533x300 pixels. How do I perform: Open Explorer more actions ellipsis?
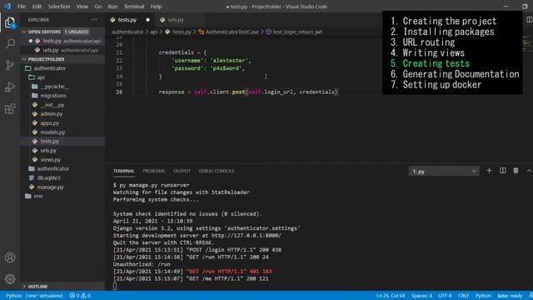pos(94,20)
